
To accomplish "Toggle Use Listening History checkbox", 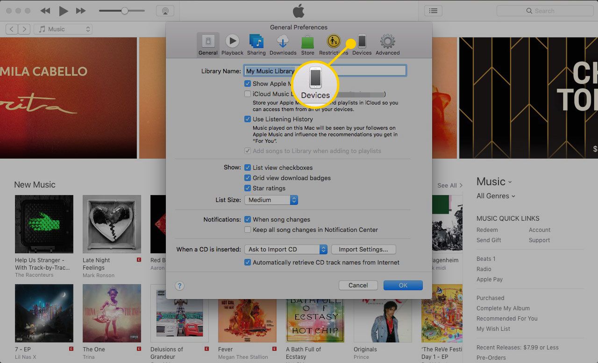I will pos(248,119).
